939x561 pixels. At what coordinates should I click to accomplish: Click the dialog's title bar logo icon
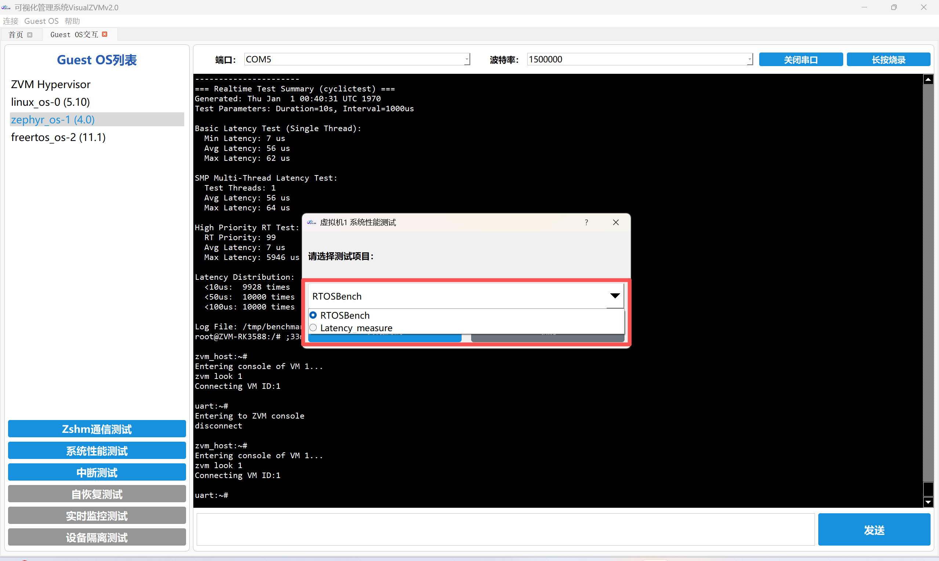click(x=311, y=222)
